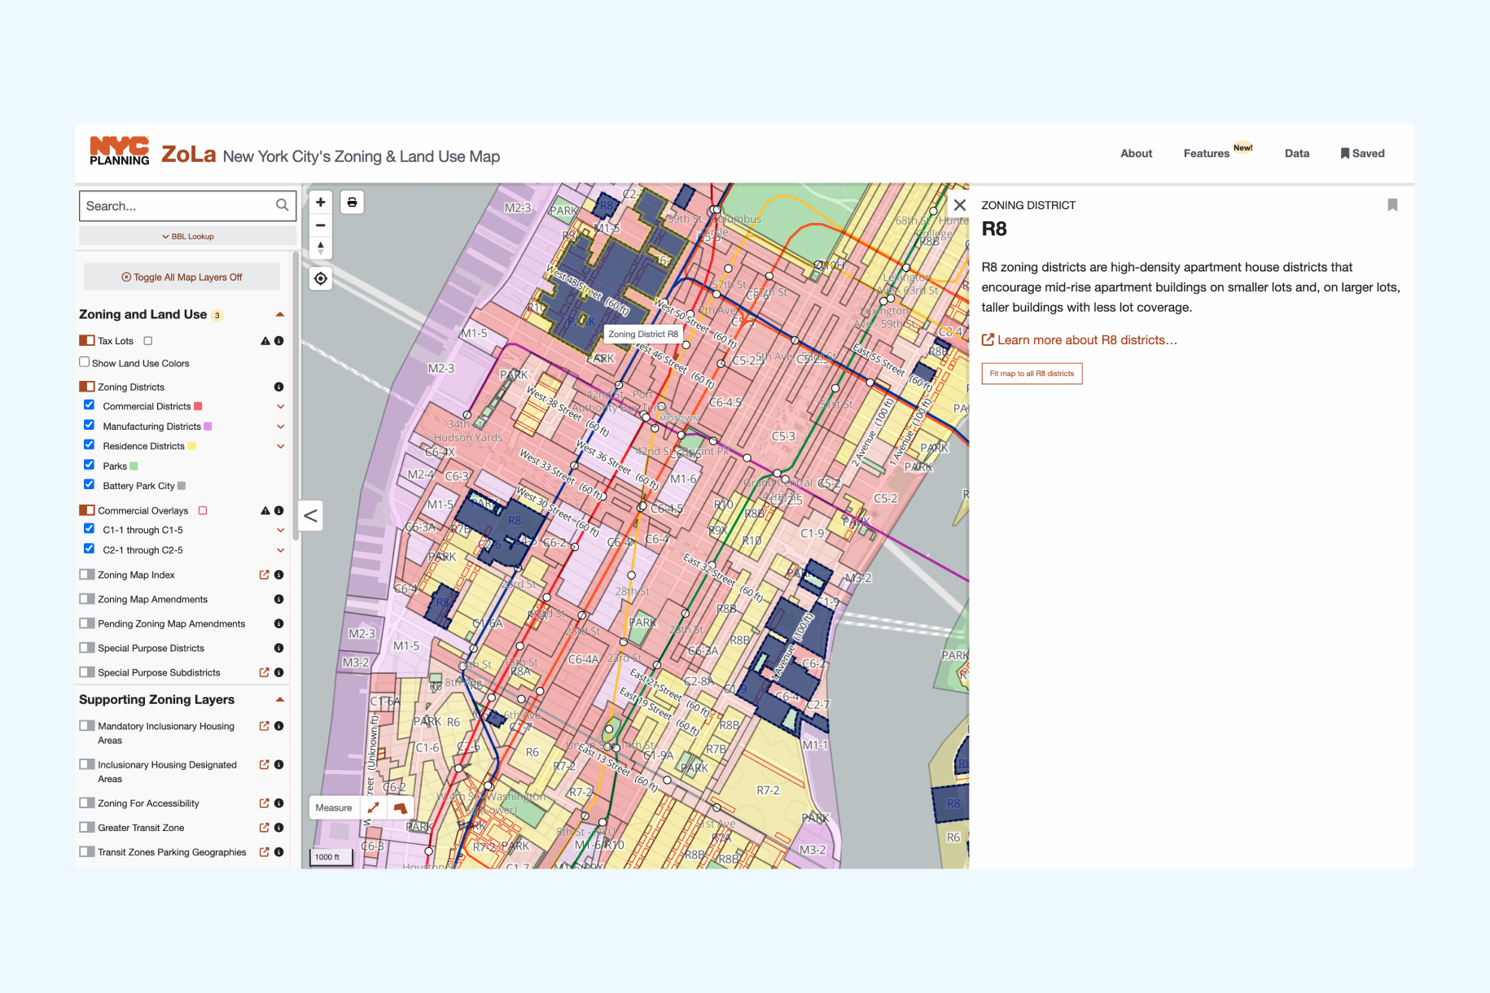Open info for Zoning Map Index
This screenshot has width=1490, height=993.
279,575
